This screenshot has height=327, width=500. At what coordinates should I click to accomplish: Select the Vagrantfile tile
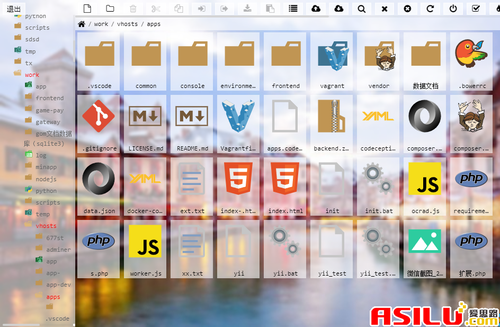pyautogui.click(x=239, y=124)
